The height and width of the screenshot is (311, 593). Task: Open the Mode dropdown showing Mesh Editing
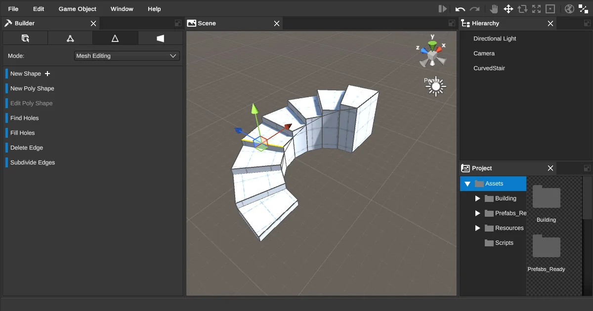point(126,56)
